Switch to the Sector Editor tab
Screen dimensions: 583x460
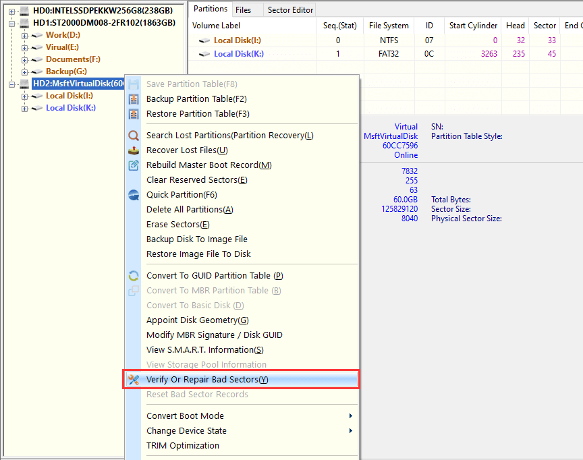pos(289,10)
